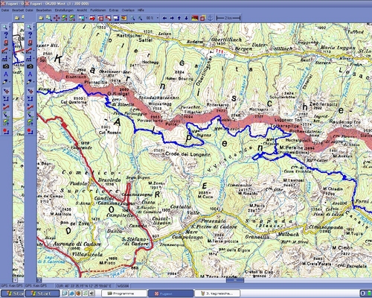The width and height of the screenshot is (372, 298).
Task: Click the red dot waypoint icon at bottom of front sidebar
Action: click(x=30, y=130)
